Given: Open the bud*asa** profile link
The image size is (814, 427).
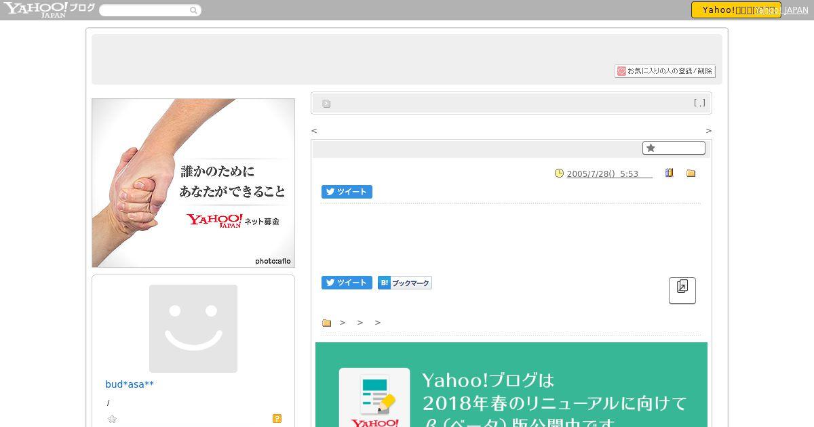Looking at the screenshot, I should pos(130,384).
